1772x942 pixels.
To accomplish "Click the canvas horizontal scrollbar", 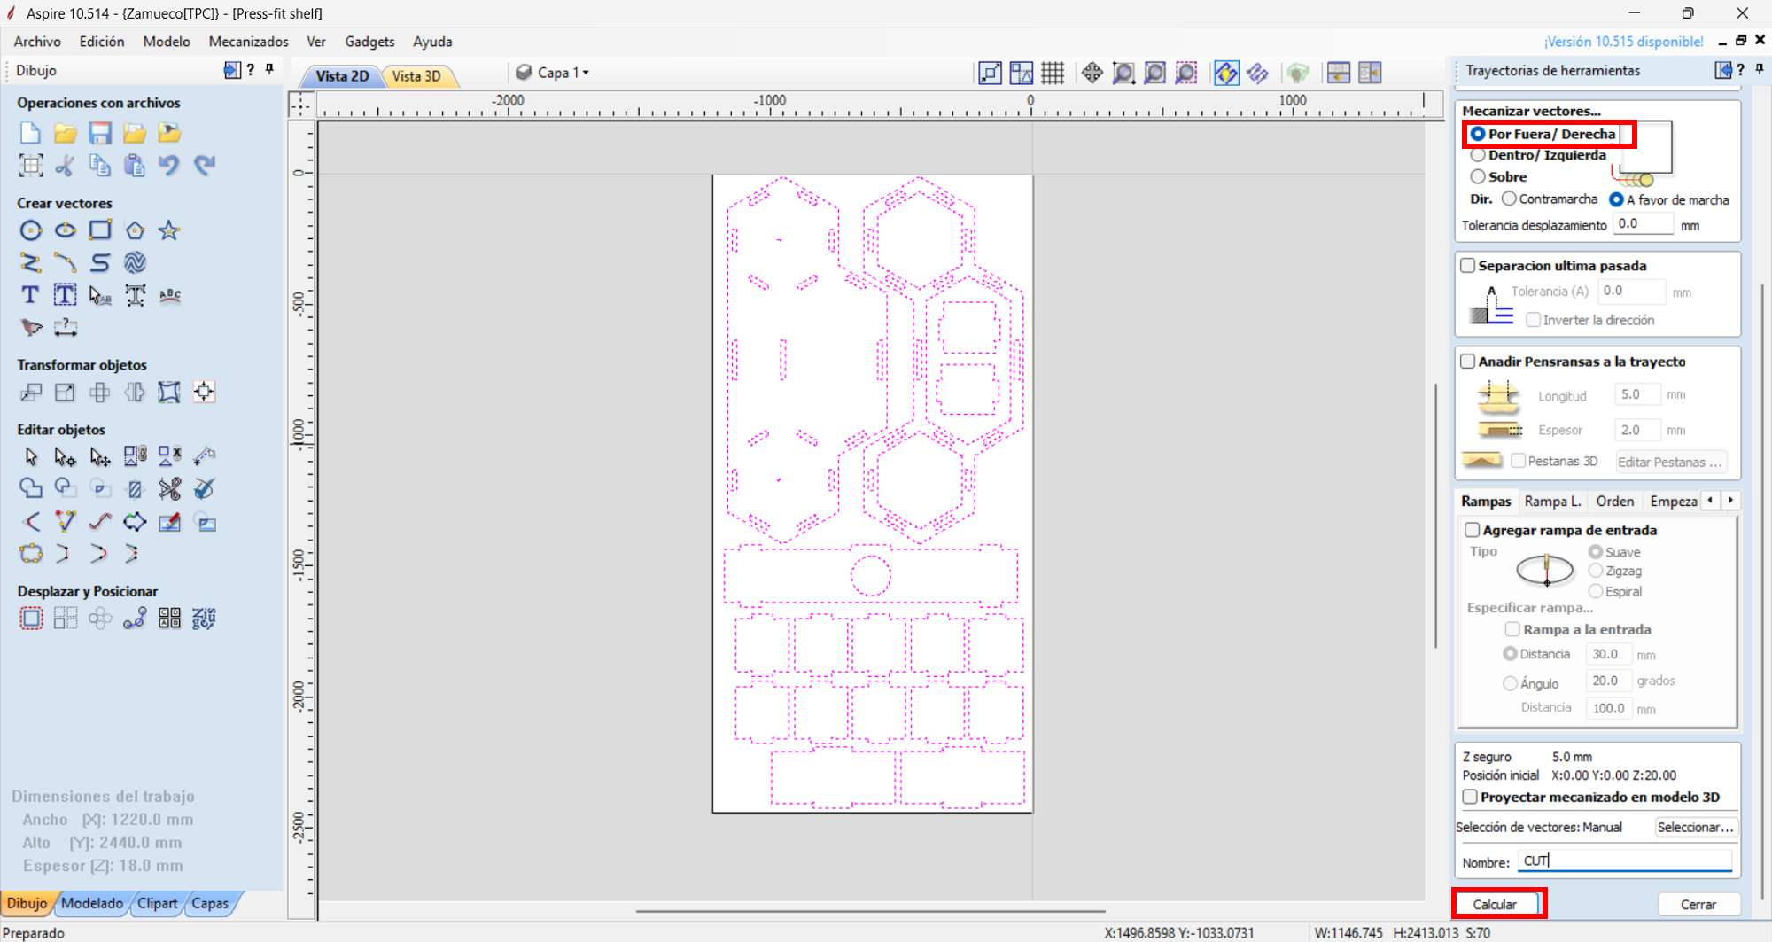I will click(870, 911).
